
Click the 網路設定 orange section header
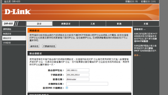pyautogui.click(x=79, y=31)
